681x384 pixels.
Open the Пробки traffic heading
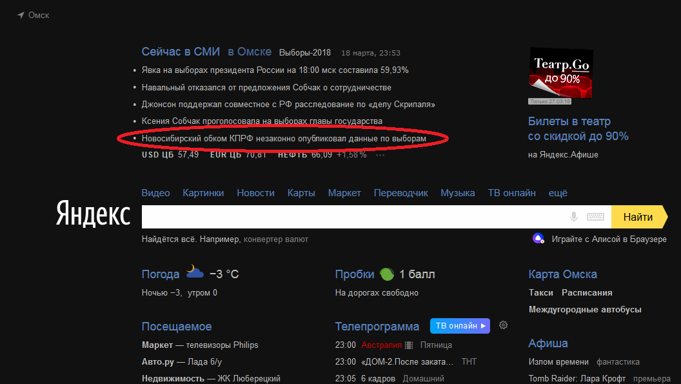(x=355, y=274)
